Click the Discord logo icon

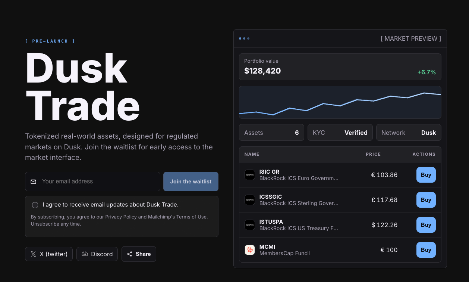[85, 254]
